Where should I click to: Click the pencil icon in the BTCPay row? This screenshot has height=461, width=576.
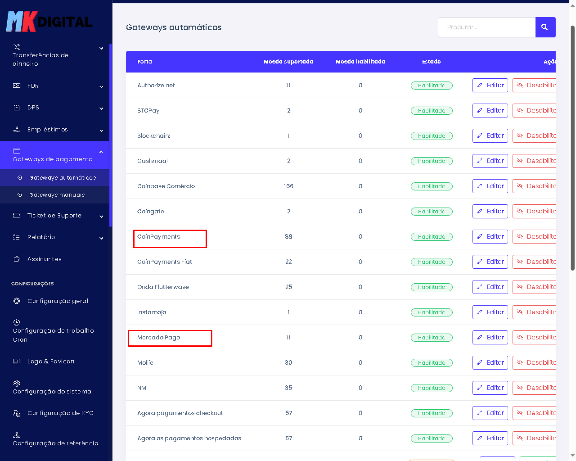click(480, 110)
